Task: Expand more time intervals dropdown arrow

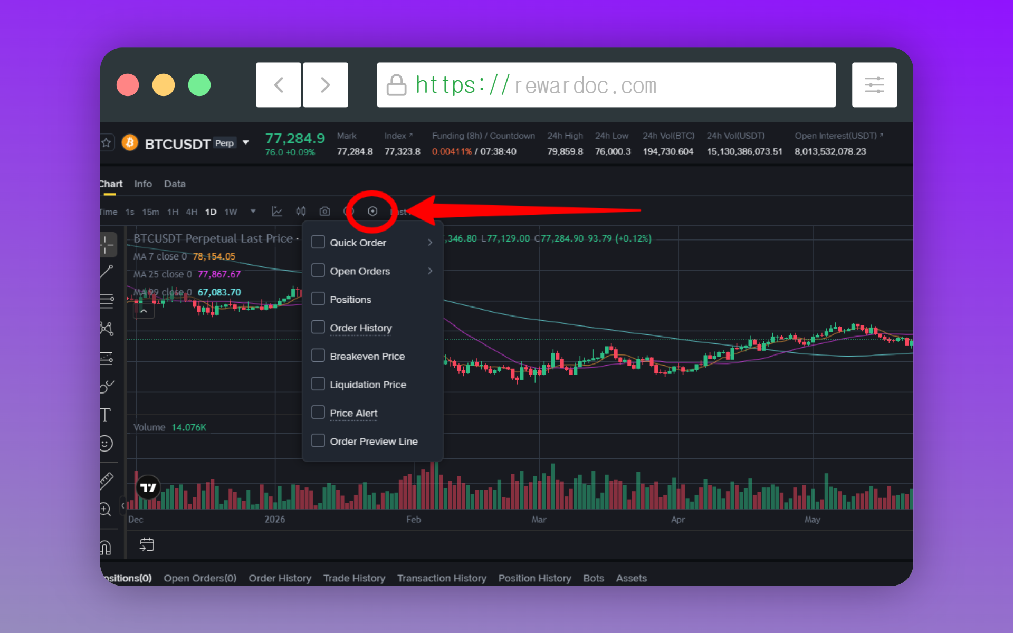Action: 253,212
